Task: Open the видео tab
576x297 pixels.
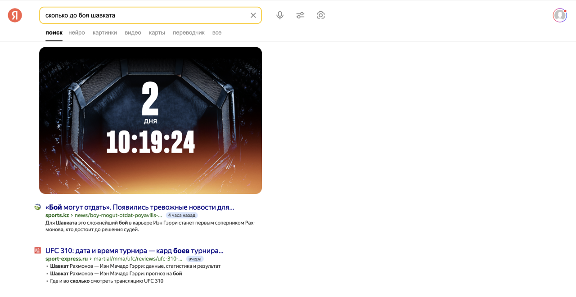Action: 133,33
